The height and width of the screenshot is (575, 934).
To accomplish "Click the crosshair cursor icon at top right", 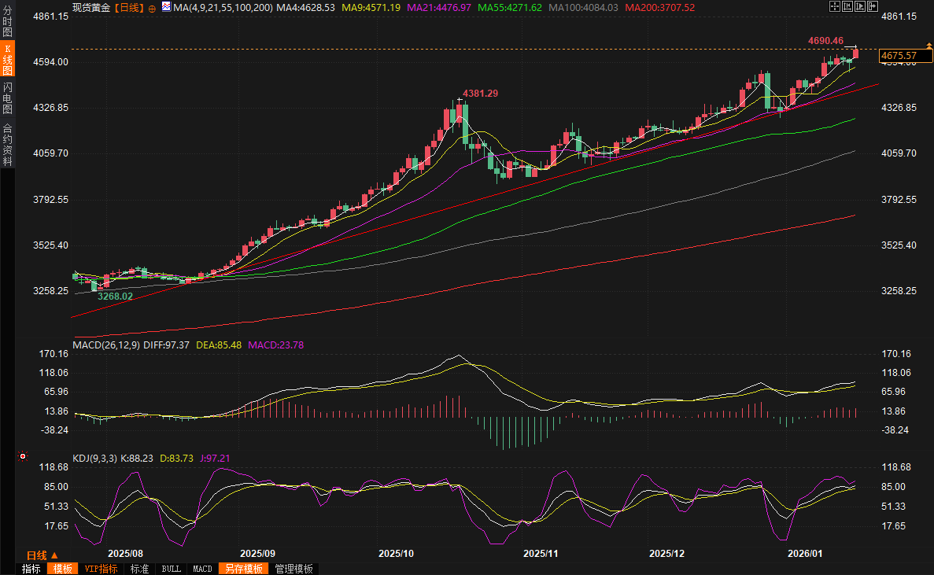I will (835, 6).
